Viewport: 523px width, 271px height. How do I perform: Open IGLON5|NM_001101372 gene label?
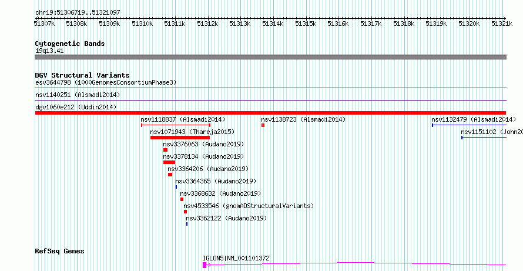click(x=236, y=258)
